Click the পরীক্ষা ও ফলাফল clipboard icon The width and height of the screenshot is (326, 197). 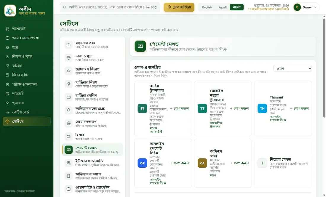pyautogui.click(x=7, y=84)
